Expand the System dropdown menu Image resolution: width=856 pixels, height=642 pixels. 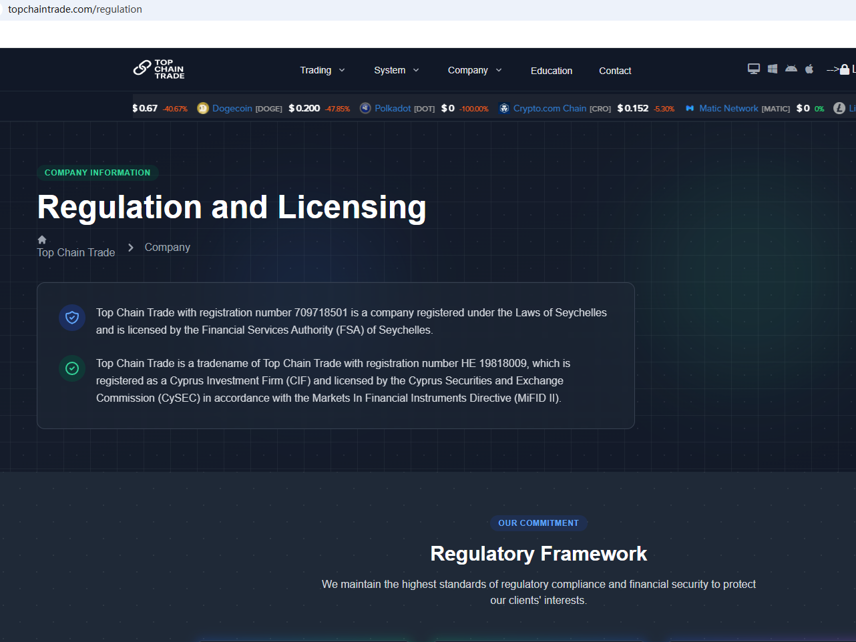397,70
